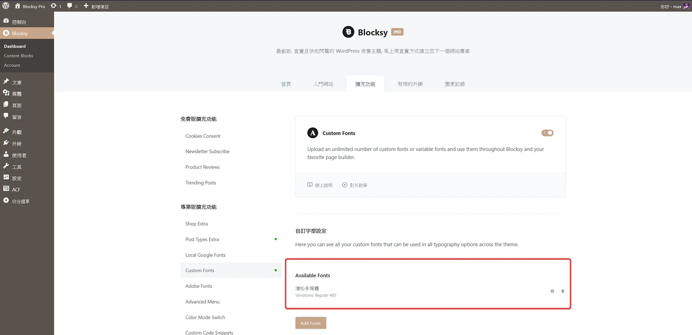Click the 設定 settings icon

pos(6,177)
